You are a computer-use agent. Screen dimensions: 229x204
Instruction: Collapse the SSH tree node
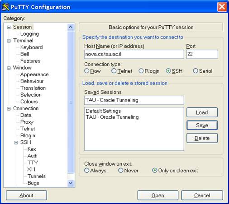(16, 143)
